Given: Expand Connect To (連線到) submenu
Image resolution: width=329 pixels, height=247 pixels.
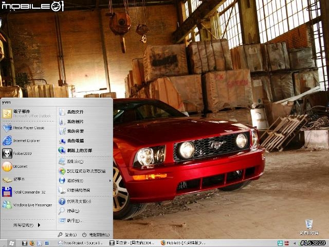Looking at the screenshot, I should tap(84, 181).
